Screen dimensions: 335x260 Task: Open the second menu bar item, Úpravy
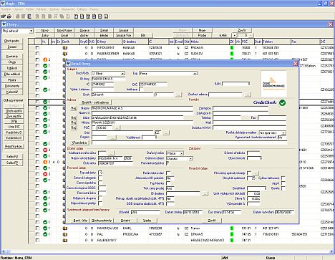click(x=18, y=9)
